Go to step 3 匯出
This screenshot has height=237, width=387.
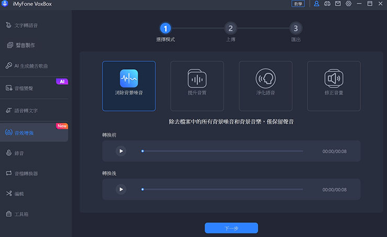click(x=295, y=28)
